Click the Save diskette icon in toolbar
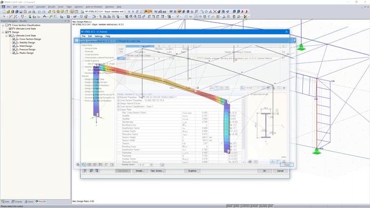The width and height of the screenshot is (370, 208). coord(21,12)
